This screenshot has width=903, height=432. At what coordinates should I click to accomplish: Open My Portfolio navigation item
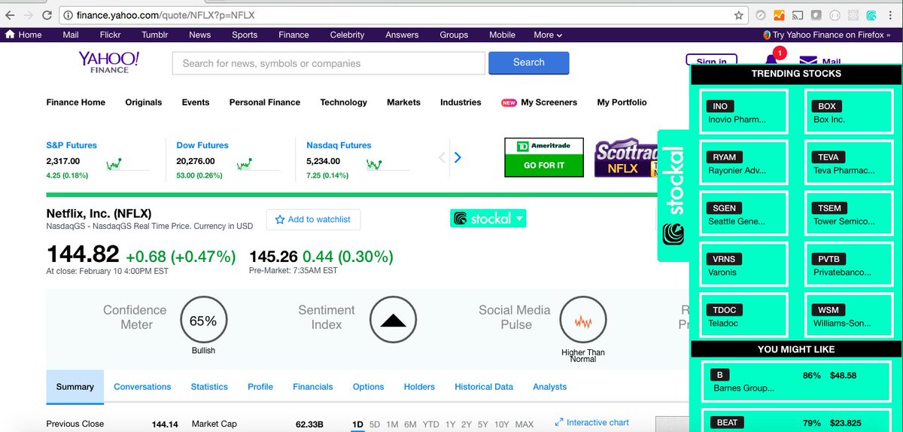pyautogui.click(x=622, y=102)
